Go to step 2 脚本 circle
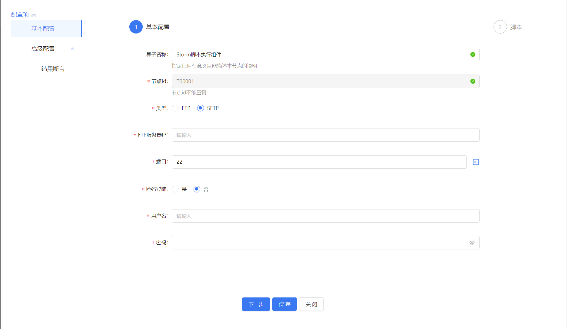 [500, 27]
